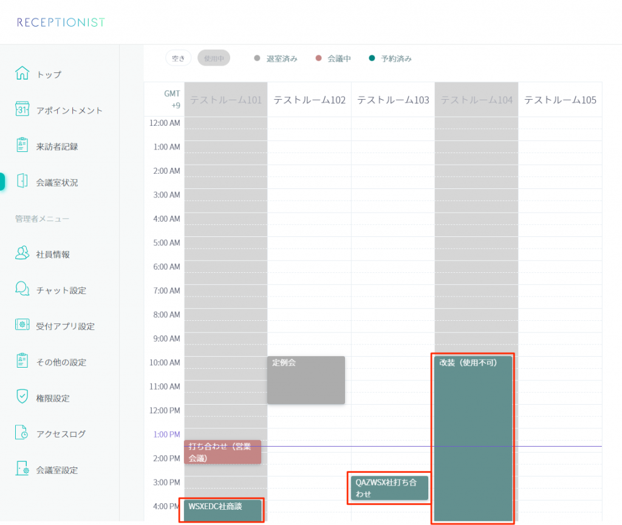Select アポイントメント in the sidebar
Viewport: 622px width, 525px height.
tap(69, 111)
